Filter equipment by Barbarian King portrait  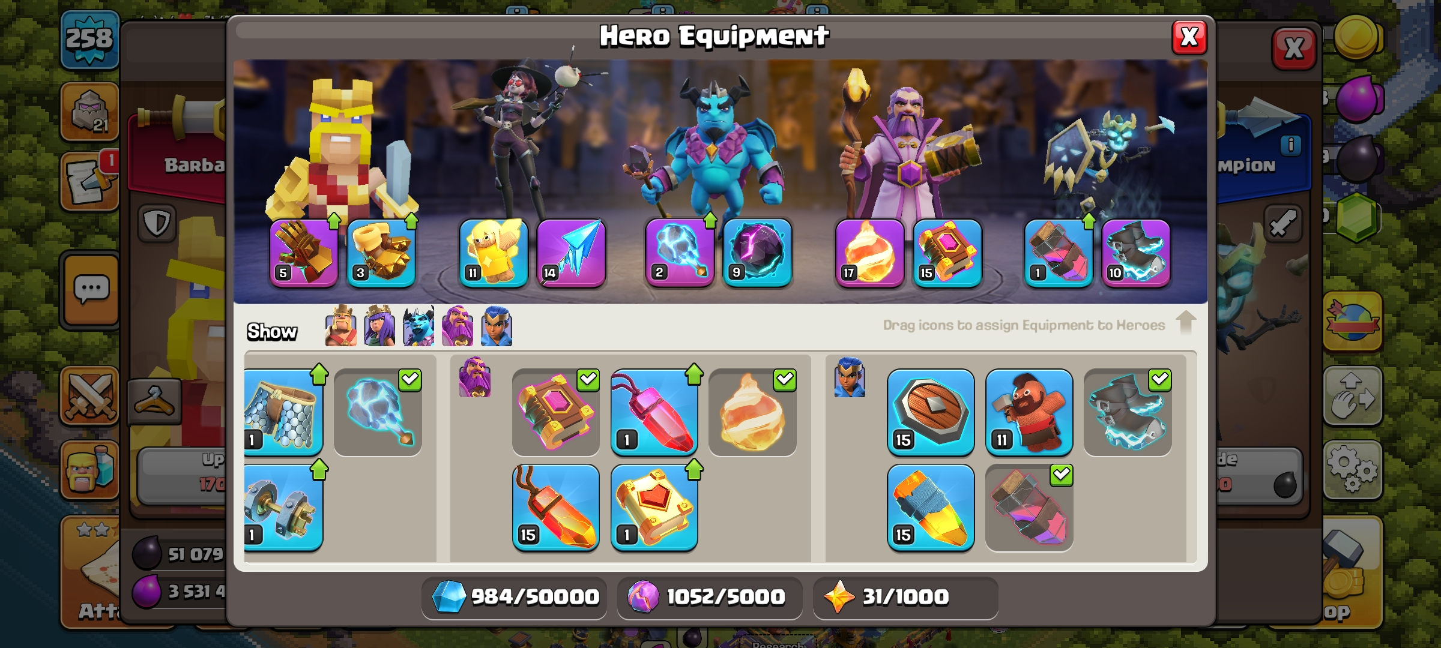340,326
